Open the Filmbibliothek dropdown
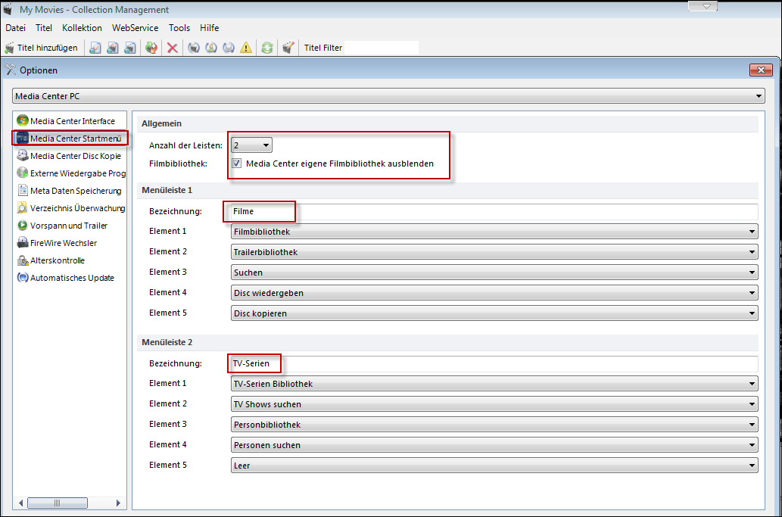 click(x=494, y=232)
